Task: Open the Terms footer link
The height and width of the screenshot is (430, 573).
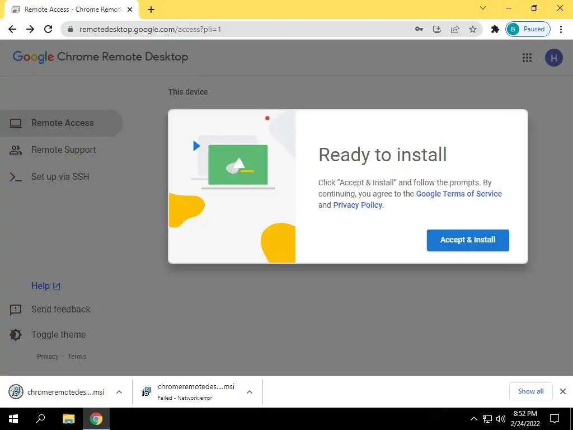Action: 77,357
